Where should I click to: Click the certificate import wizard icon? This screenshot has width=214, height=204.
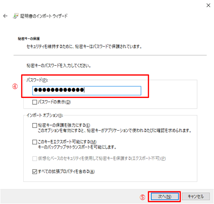point(16,16)
